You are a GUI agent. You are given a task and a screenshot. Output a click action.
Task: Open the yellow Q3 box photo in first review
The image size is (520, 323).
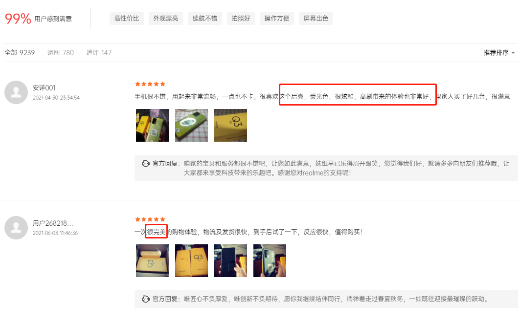230,125
